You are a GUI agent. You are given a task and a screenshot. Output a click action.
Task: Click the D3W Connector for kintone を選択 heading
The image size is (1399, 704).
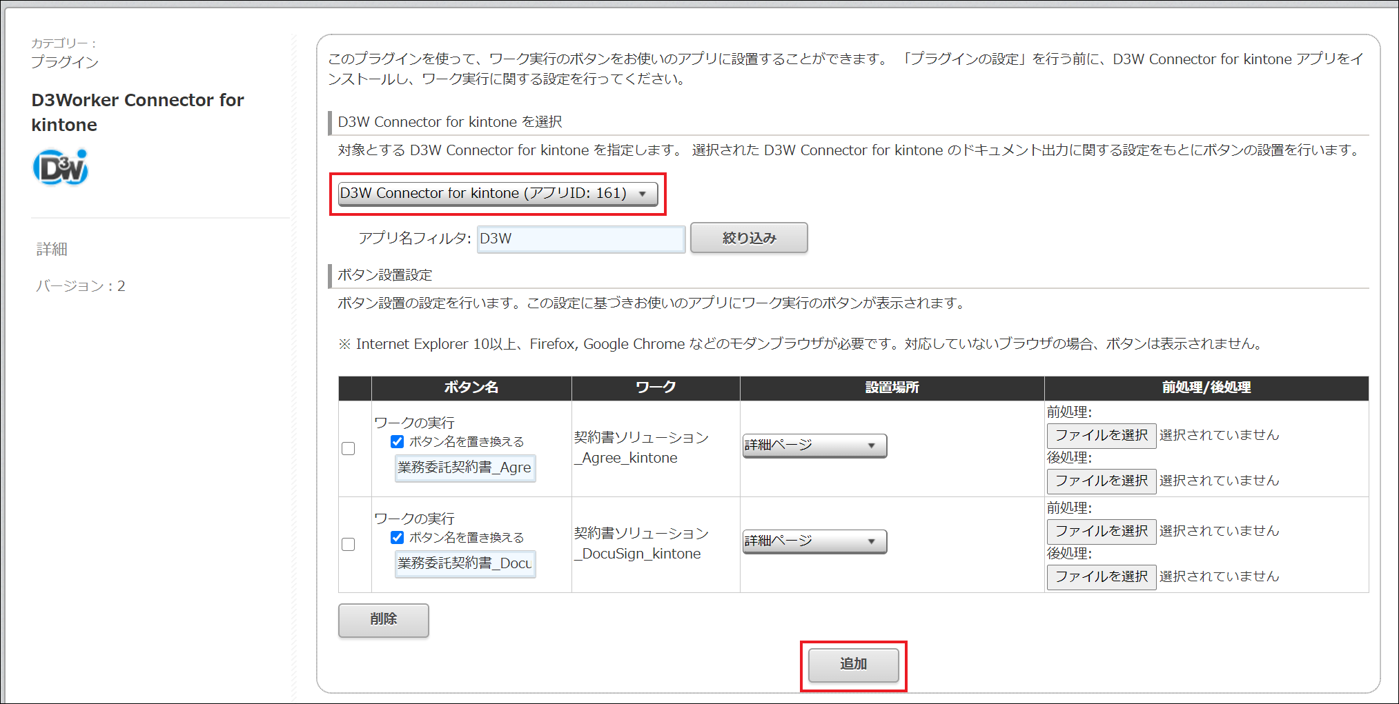coord(450,122)
